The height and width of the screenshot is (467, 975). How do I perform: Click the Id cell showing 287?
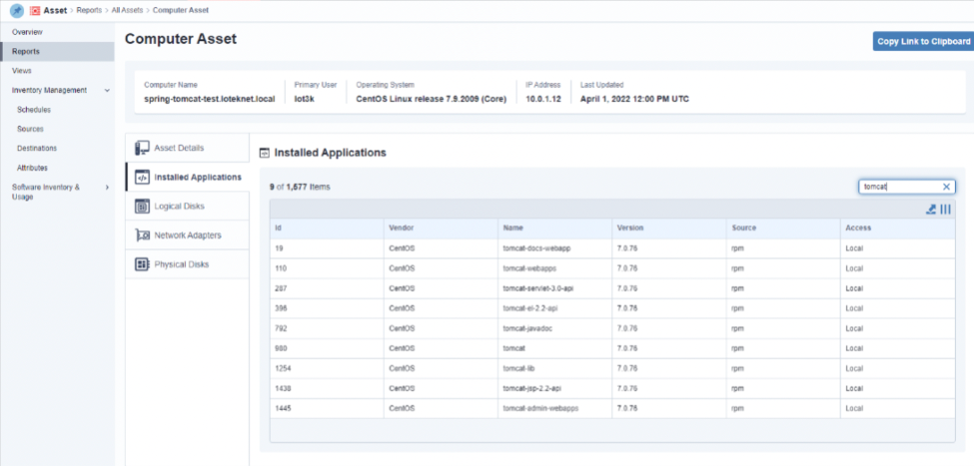[x=327, y=288]
